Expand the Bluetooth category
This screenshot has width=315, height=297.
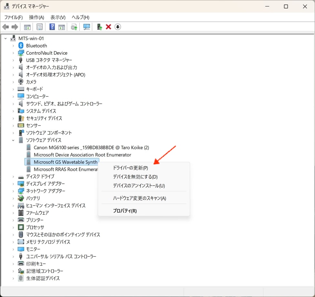coord(13,46)
